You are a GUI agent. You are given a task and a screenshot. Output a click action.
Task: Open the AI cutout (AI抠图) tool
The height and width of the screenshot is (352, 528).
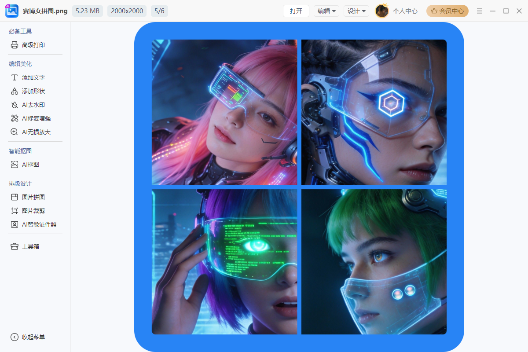(x=30, y=165)
